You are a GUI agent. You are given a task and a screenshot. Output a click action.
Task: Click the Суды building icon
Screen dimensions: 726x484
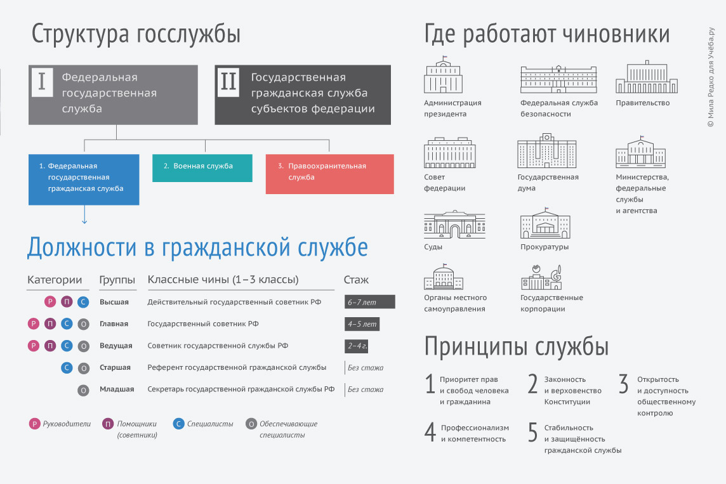click(449, 224)
